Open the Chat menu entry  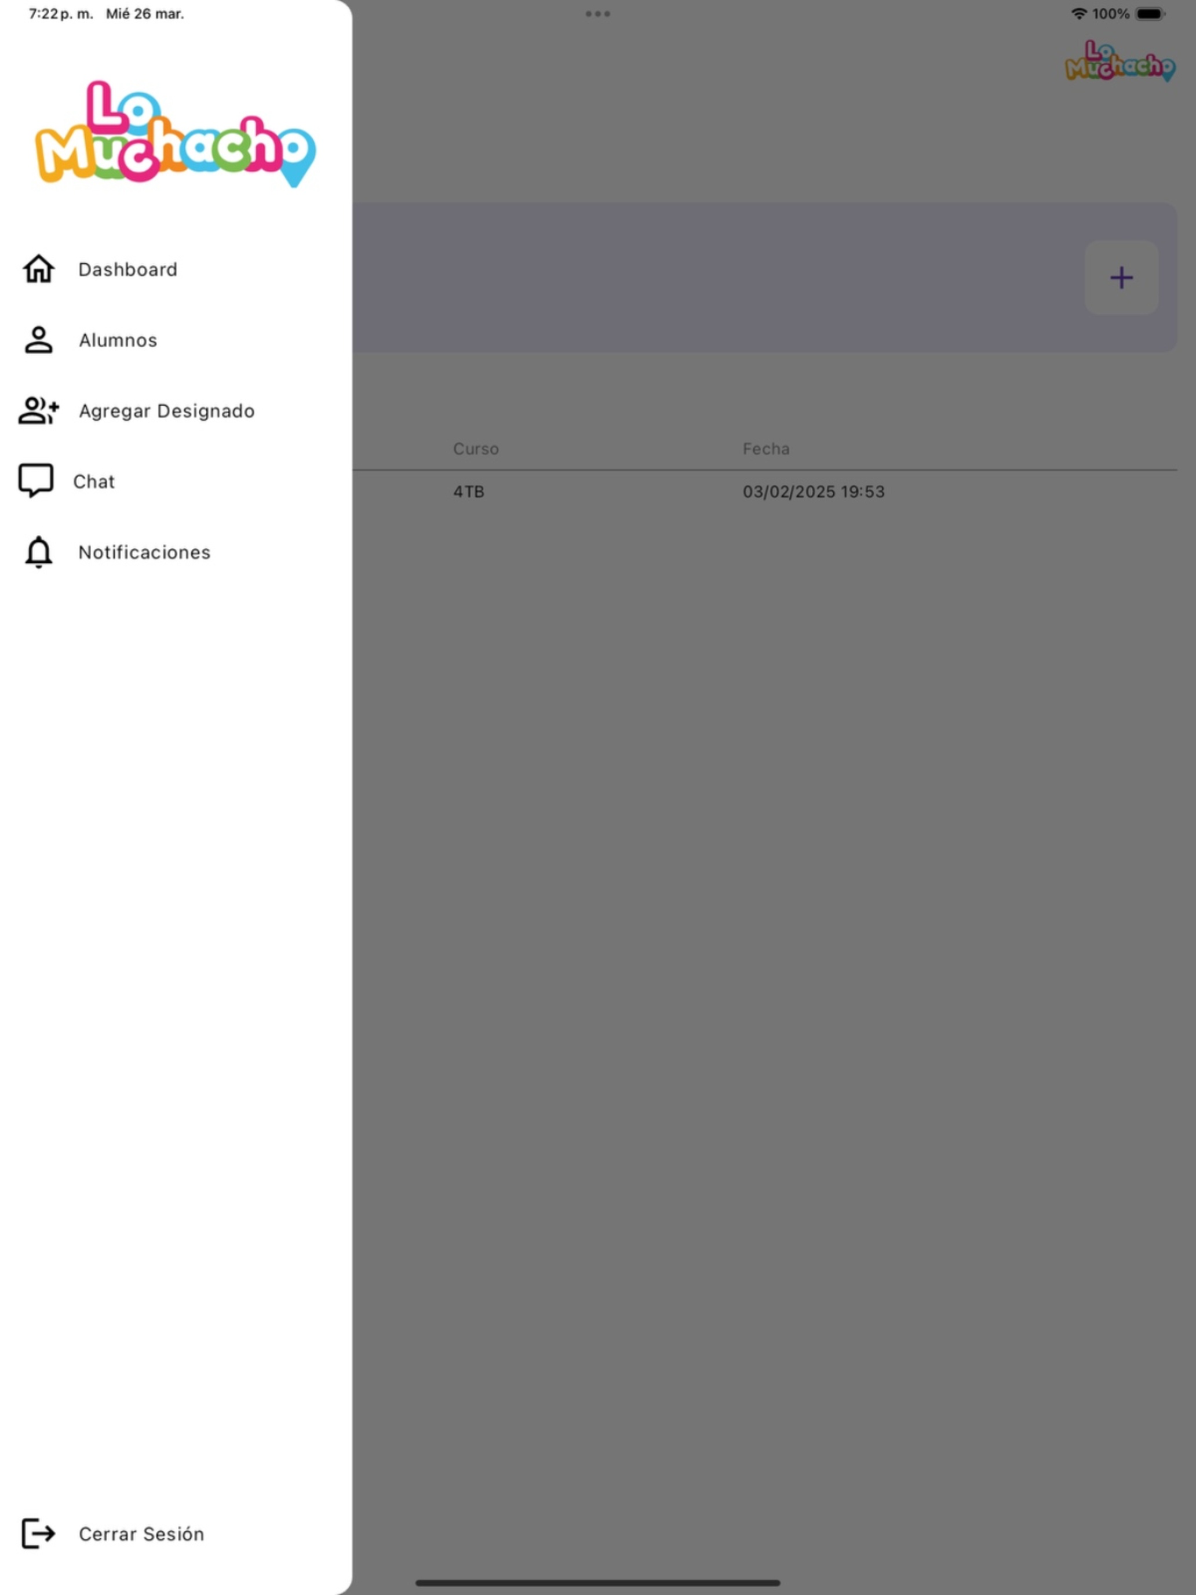[94, 481]
